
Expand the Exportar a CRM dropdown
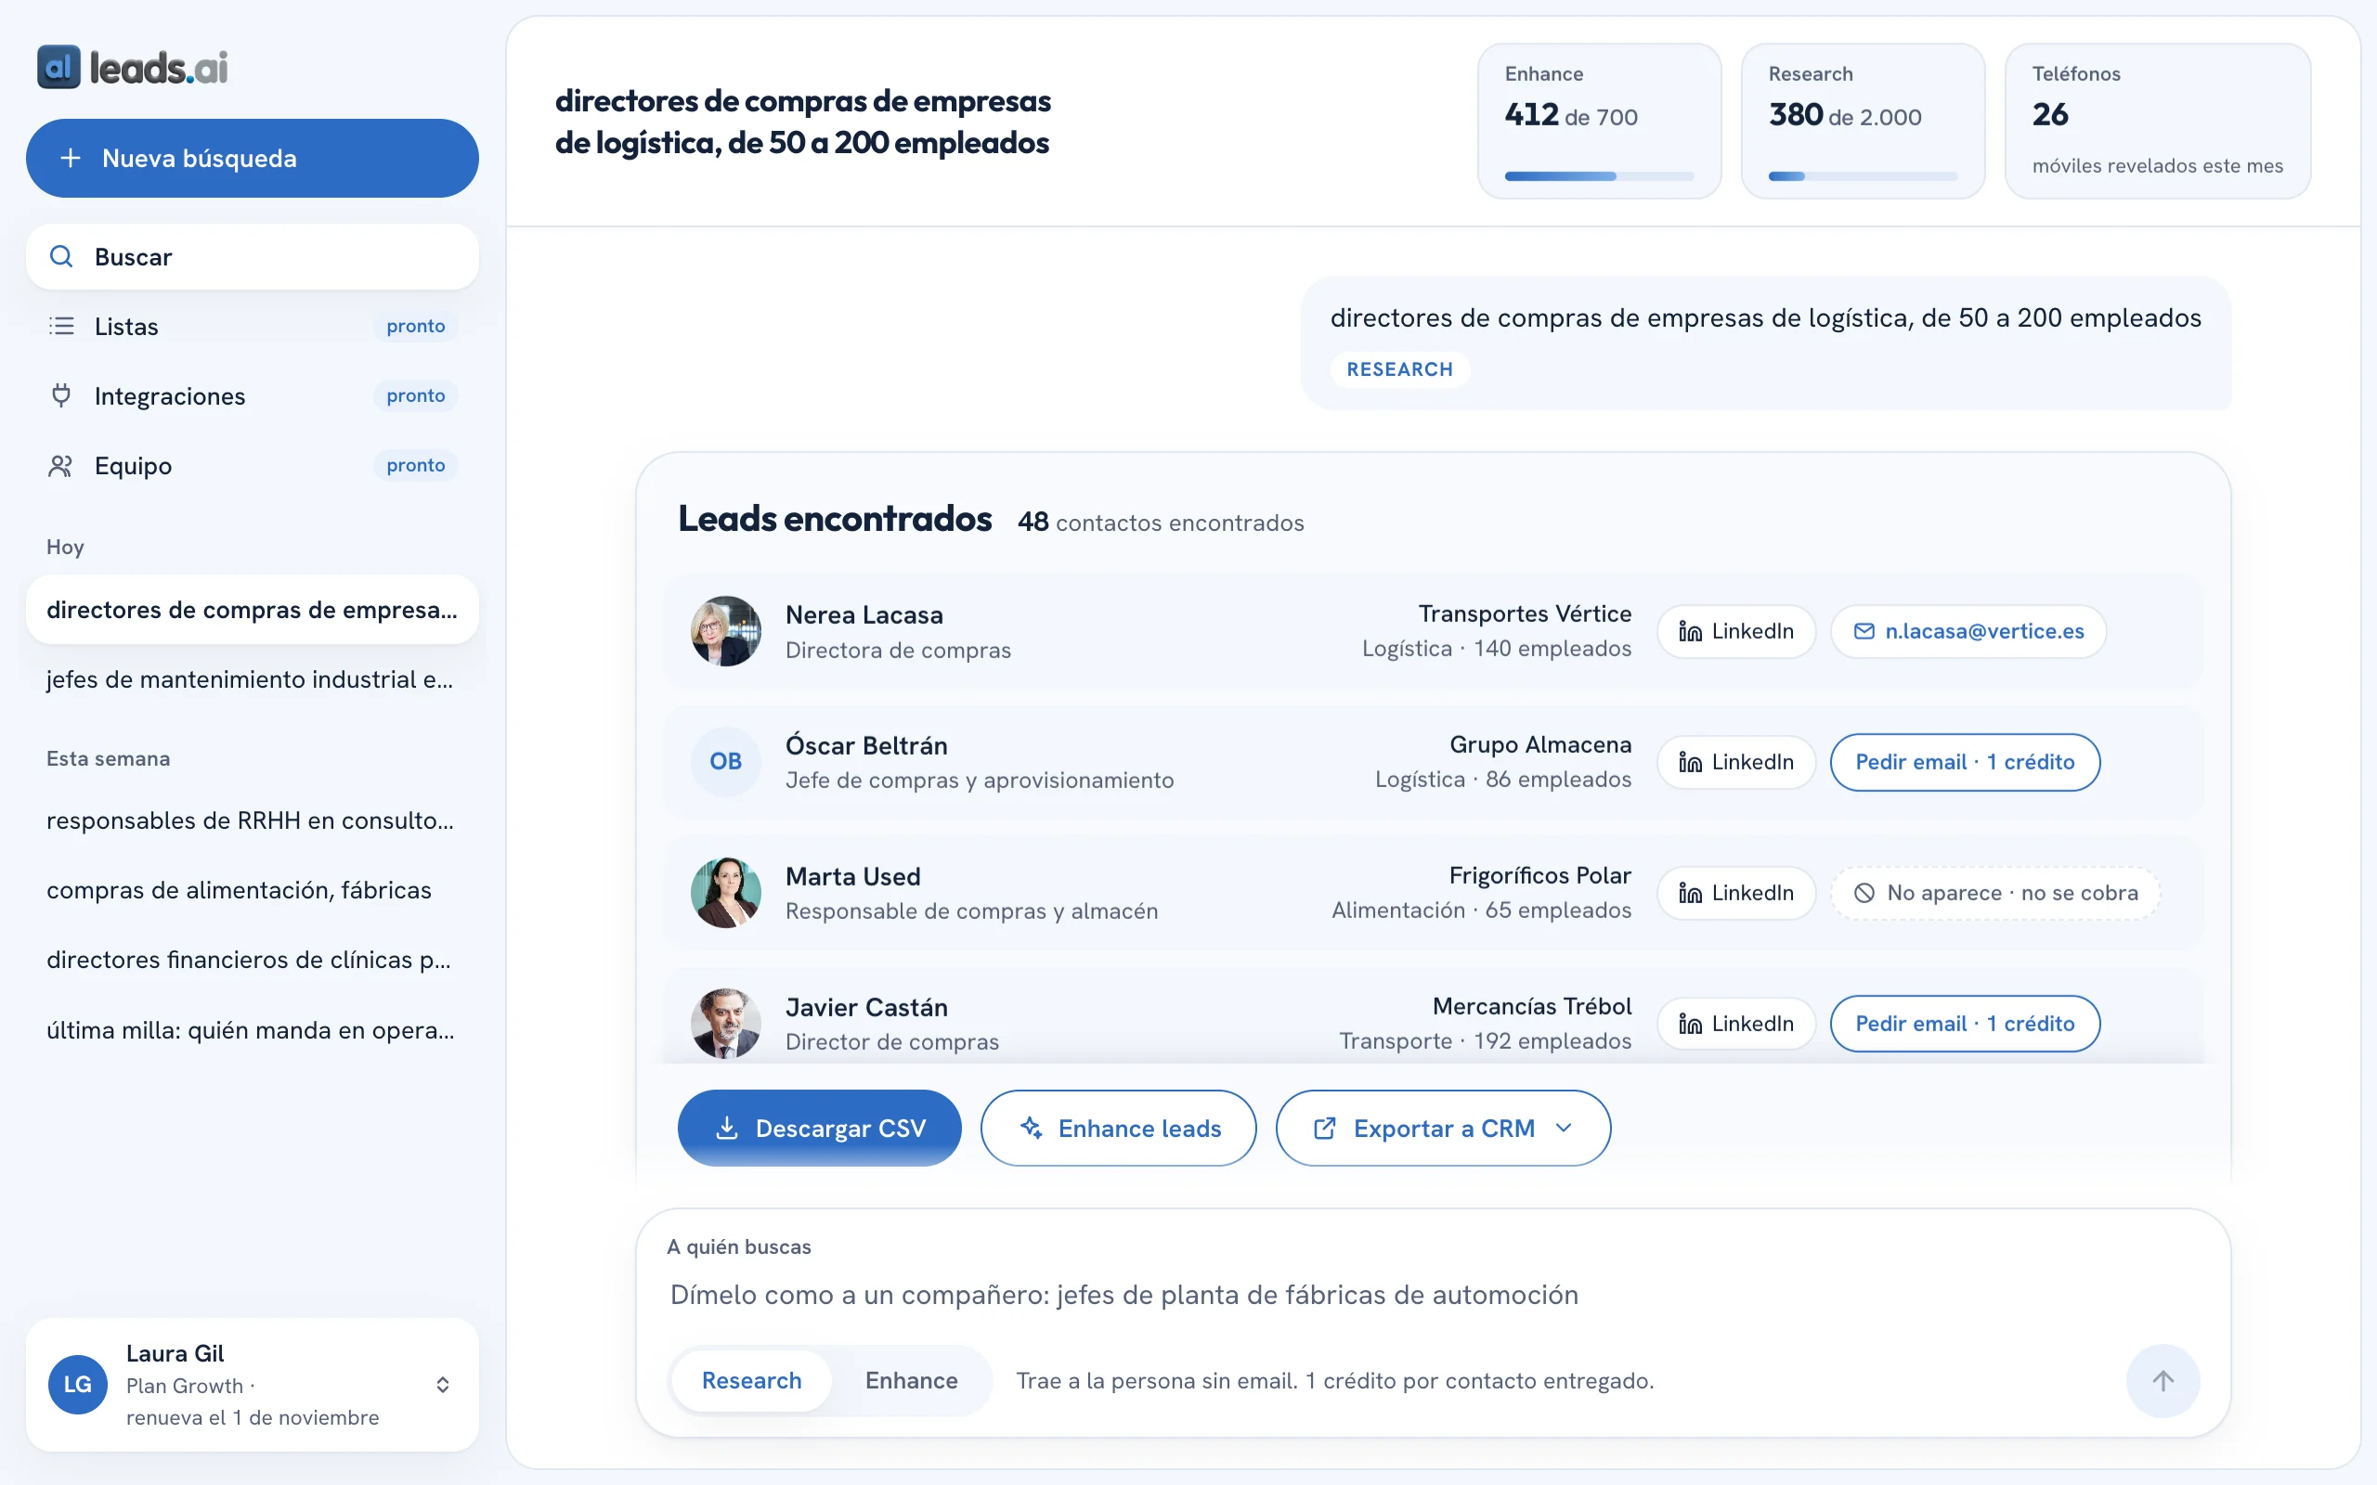click(x=1442, y=1128)
